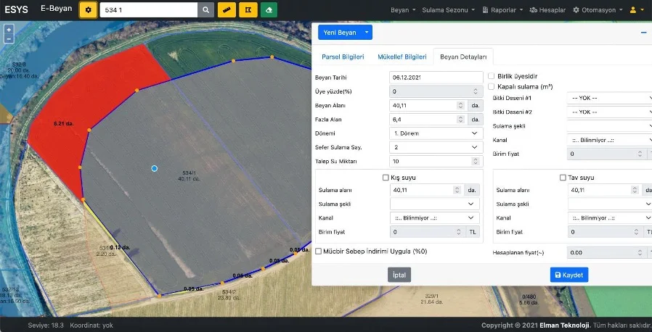The width and height of the screenshot is (652, 332).
Task: Zoom out on the map
Action: tap(9, 39)
